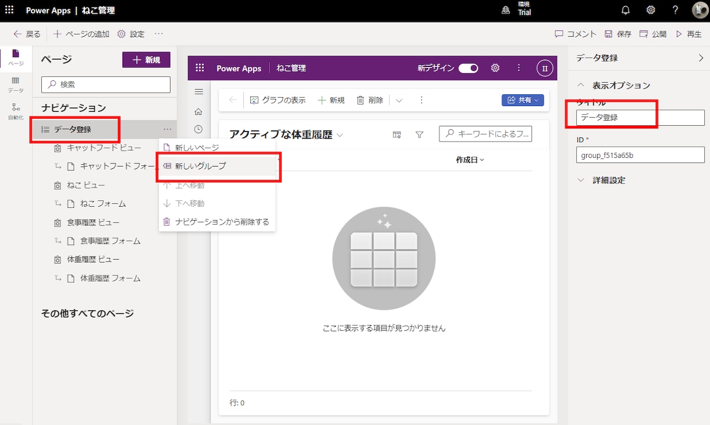Open the preview settings gear
Screen dimensions: 710x425
[x=495, y=68]
